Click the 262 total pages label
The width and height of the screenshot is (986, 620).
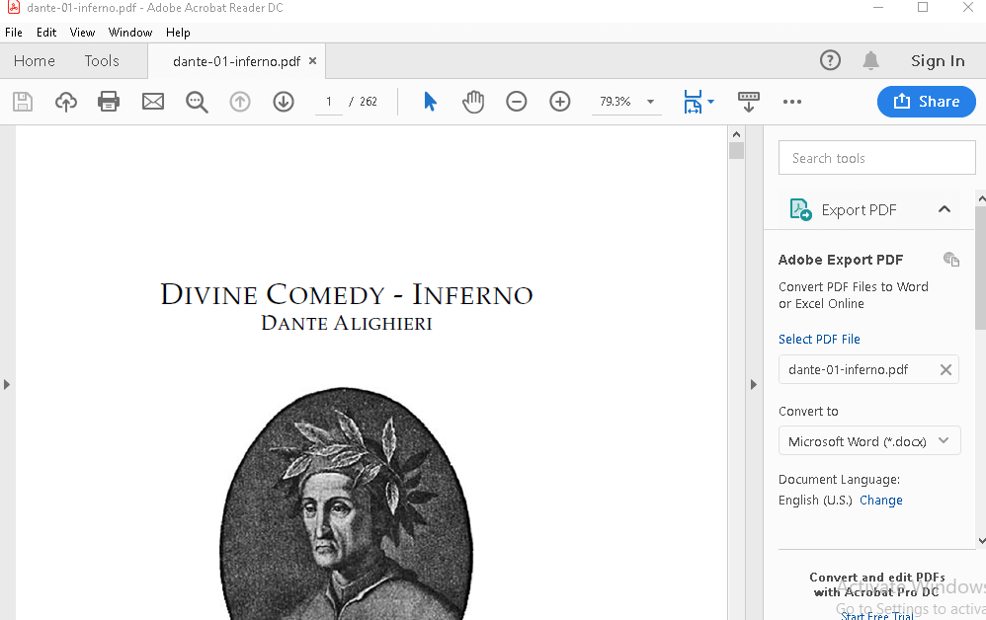tap(369, 102)
